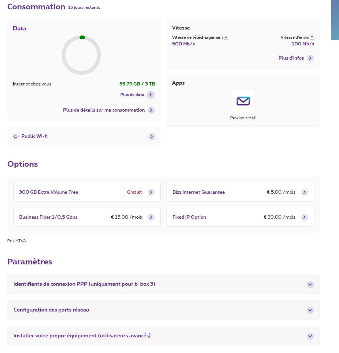Click the arrow beside consumption details
339x353 pixels.
point(151,110)
